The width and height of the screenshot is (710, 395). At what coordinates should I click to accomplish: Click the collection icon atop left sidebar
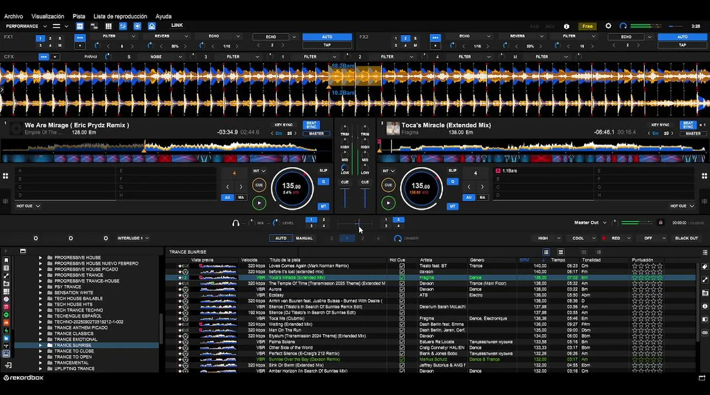coord(6,261)
